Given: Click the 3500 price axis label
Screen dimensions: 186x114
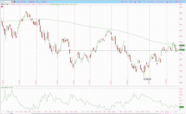Looking at the screenshot, I should click(x=181, y=77).
